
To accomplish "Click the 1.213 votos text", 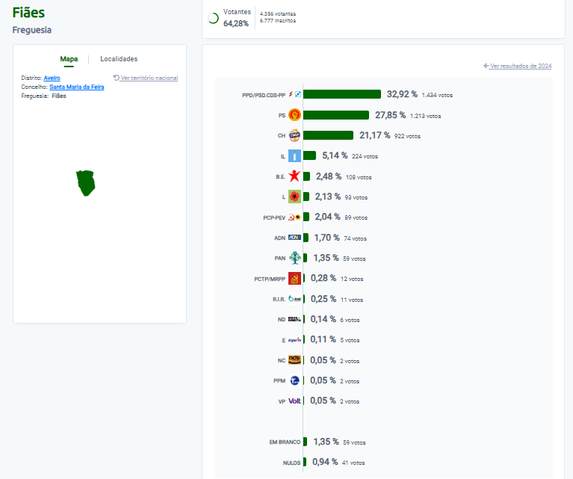I will coord(425,116).
